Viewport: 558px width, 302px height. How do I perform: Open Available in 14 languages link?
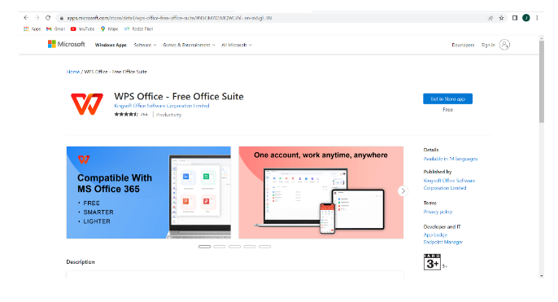coord(451,159)
